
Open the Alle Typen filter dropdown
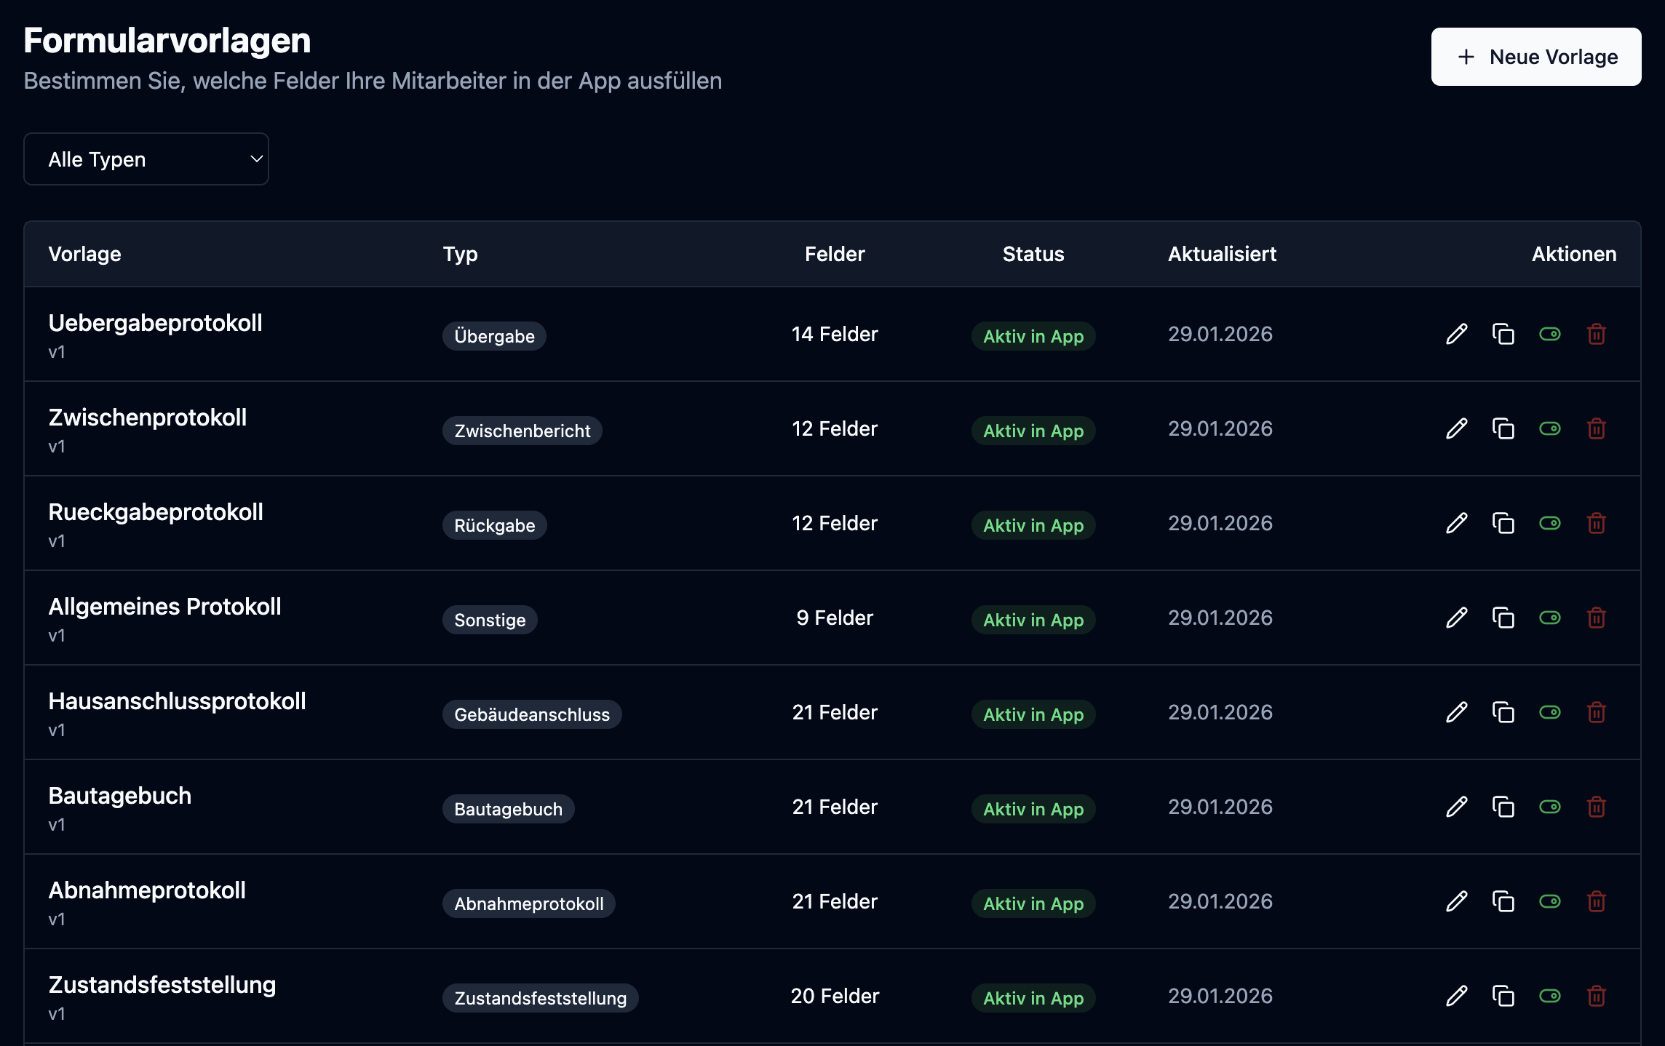[x=146, y=159]
